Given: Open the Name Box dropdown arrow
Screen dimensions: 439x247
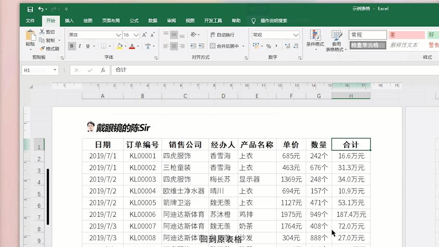Looking at the screenshot, I should pyautogui.click(x=55, y=70).
